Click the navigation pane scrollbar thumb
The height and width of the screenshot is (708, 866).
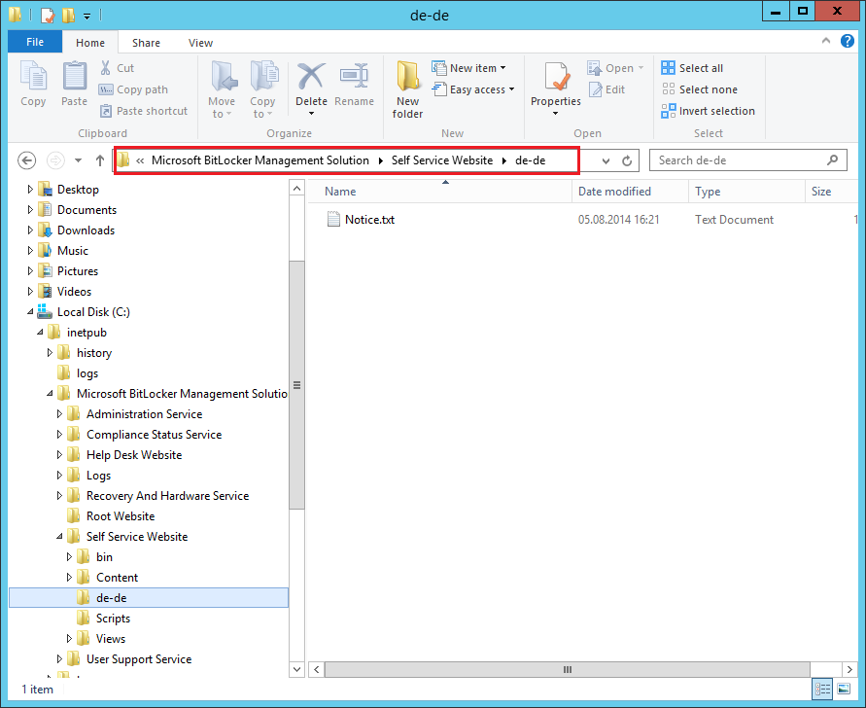click(x=297, y=385)
